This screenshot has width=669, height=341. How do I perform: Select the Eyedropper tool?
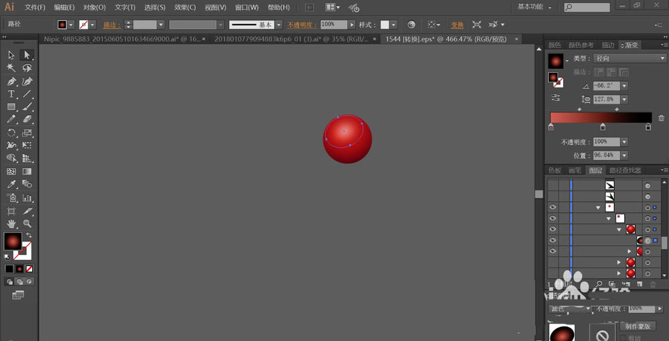point(11,184)
